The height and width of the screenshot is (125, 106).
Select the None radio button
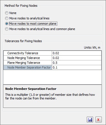click(7, 13)
